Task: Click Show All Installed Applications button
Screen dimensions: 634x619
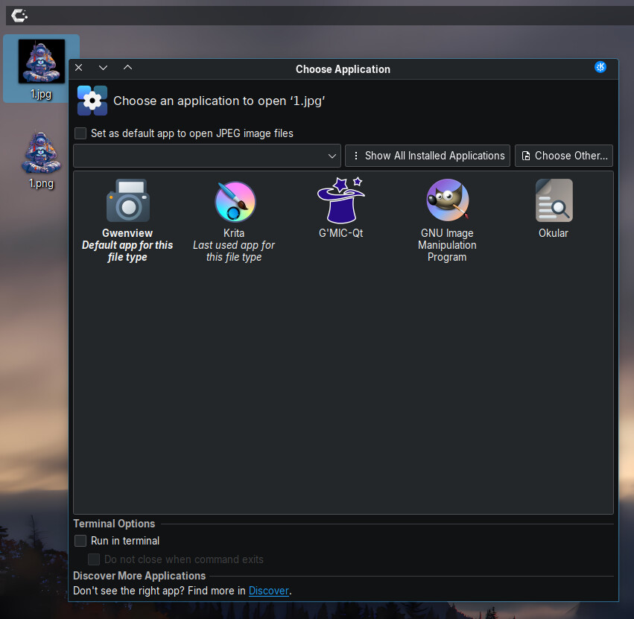Action: point(428,156)
